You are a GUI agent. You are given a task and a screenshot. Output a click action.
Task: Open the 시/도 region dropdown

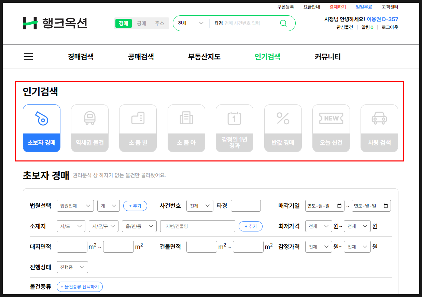tap(71, 226)
